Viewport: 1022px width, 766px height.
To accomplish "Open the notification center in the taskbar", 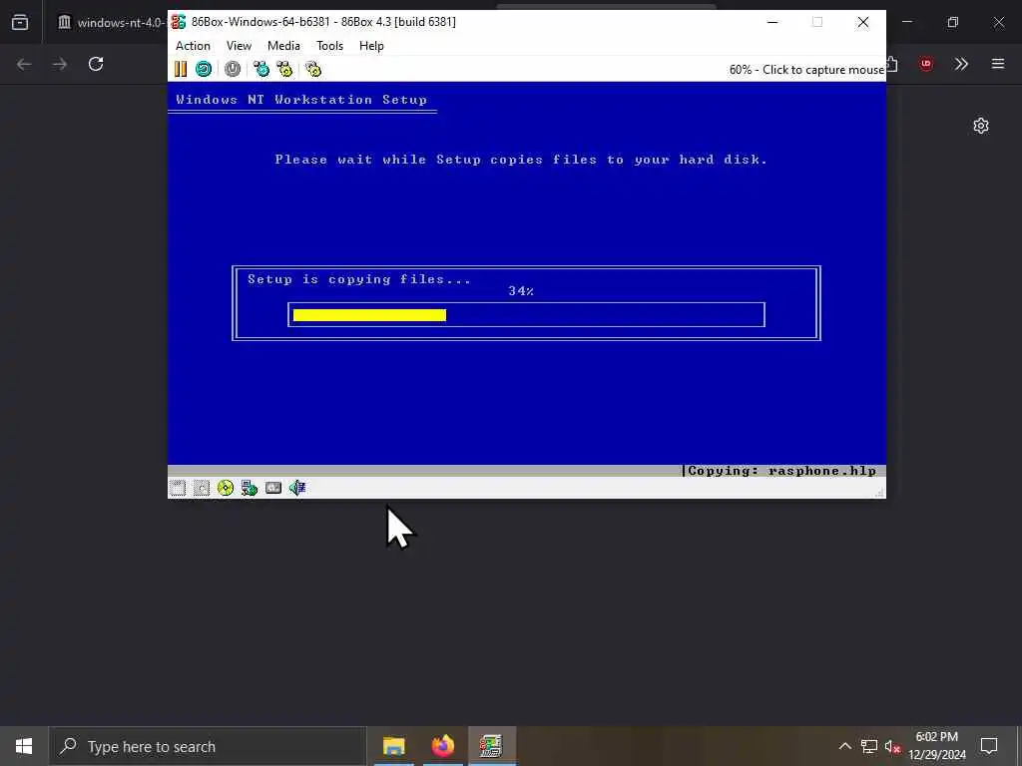I will (989, 746).
